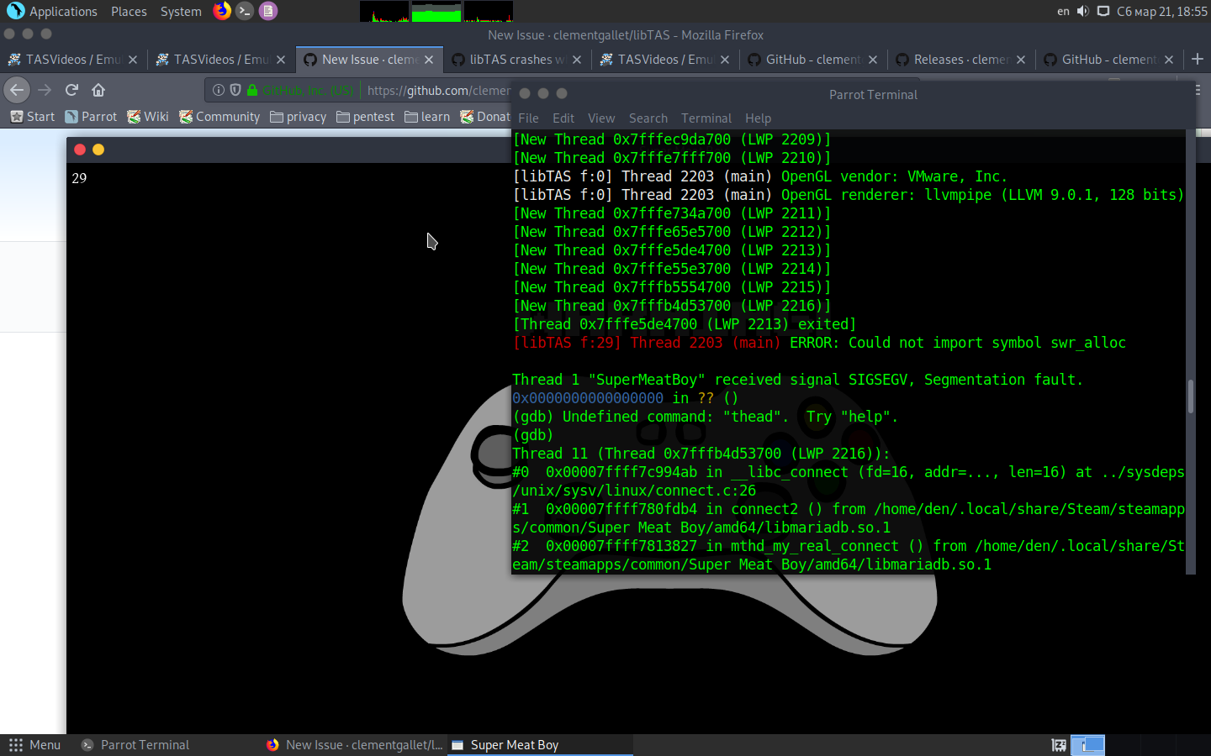
Task: Open a new Firefox tab with the plus button
Action: pyautogui.click(x=1198, y=59)
